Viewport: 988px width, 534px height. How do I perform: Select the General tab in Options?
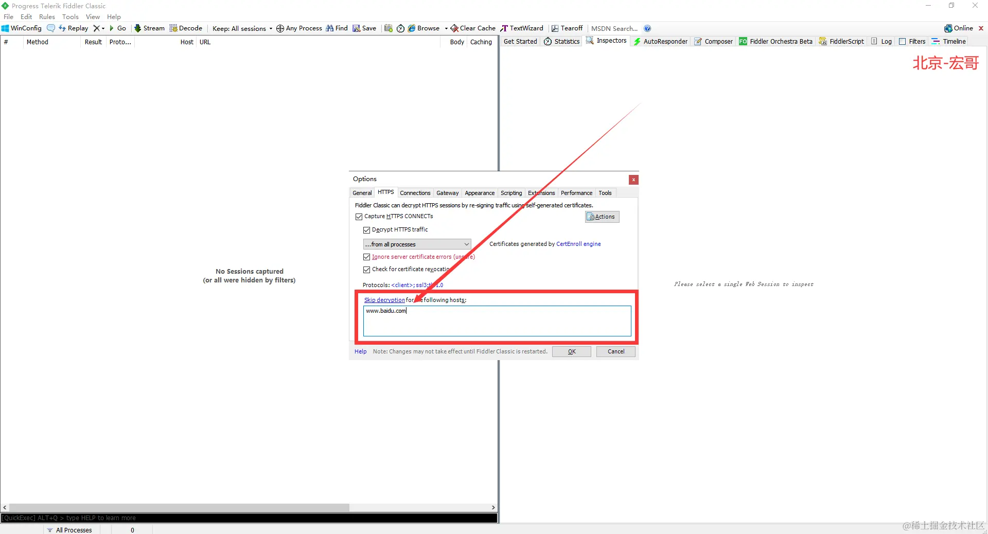click(x=362, y=193)
